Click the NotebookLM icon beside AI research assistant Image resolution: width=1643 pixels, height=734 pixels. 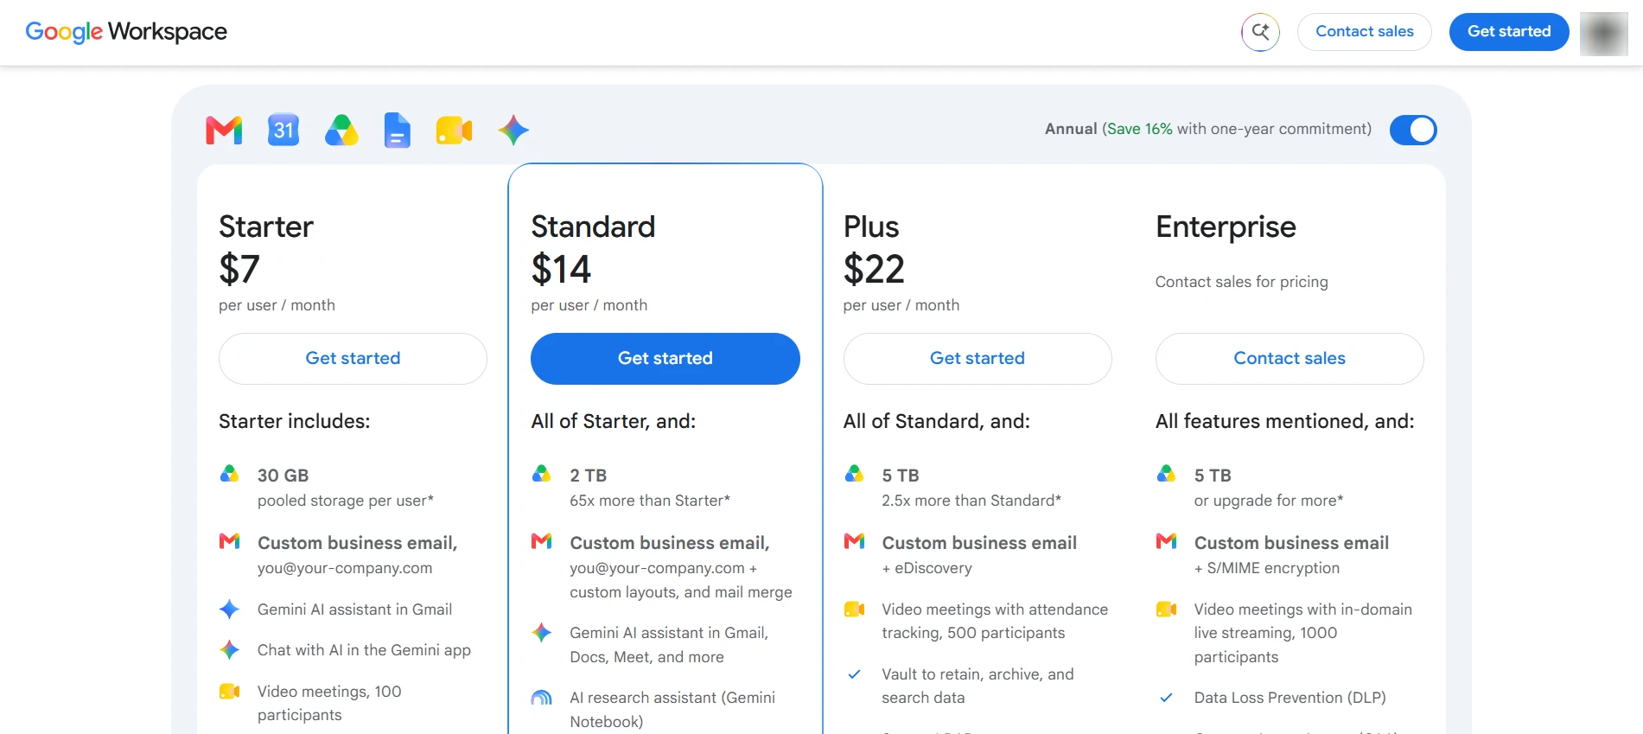coord(541,698)
